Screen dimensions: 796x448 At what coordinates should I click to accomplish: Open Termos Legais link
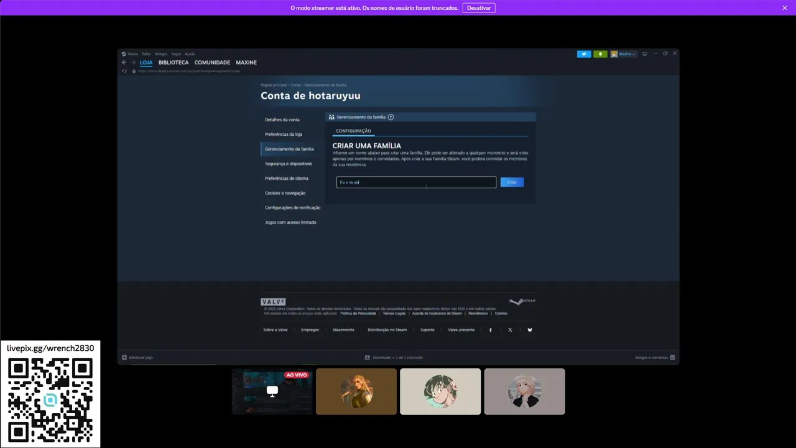394,314
